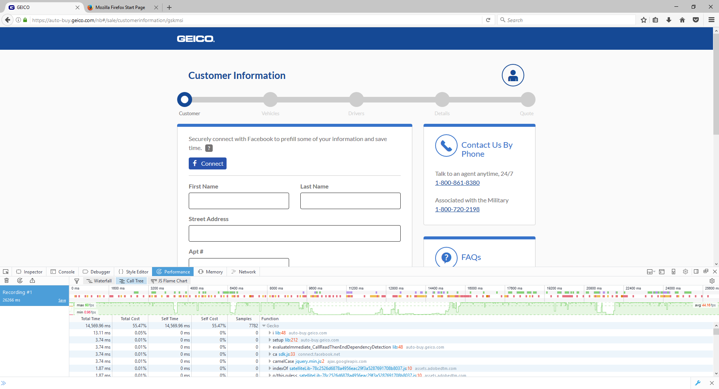Image resolution: width=719 pixels, height=389 pixels.
Task: Open Responsive Design Mode icon
Action: coord(673,272)
